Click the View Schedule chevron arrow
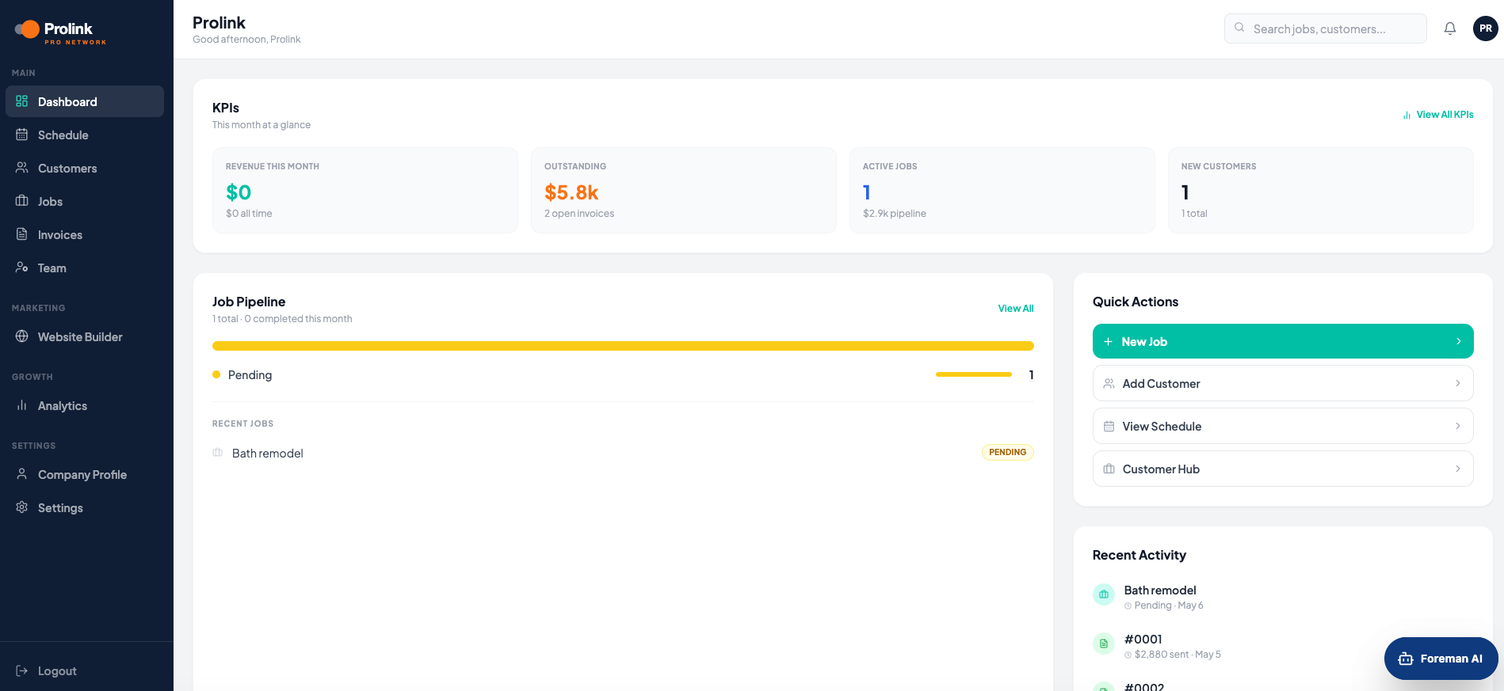1504x691 pixels. pyautogui.click(x=1458, y=426)
